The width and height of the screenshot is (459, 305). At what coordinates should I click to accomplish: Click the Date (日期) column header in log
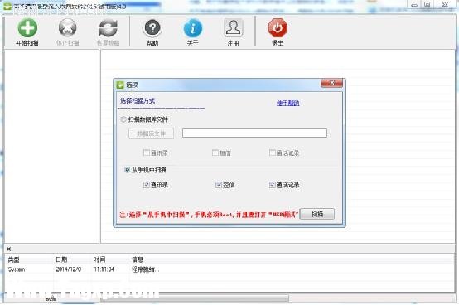(61, 259)
